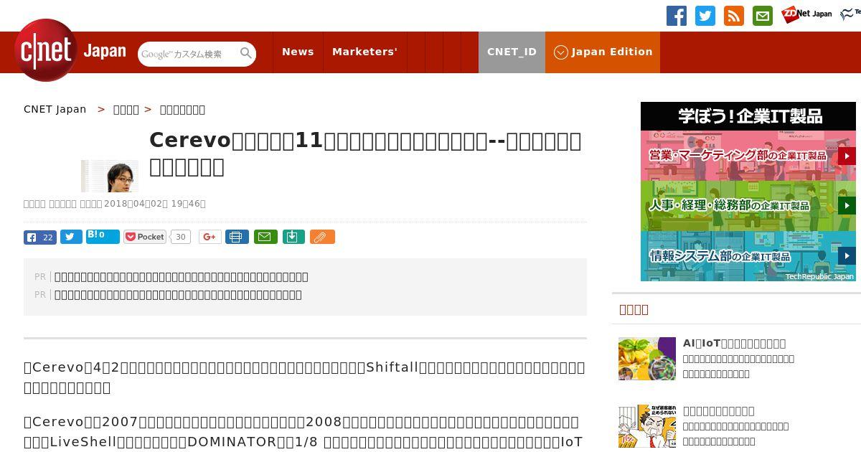Open the News menu
This screenshot has height=452, width=861.
(298, 52)
